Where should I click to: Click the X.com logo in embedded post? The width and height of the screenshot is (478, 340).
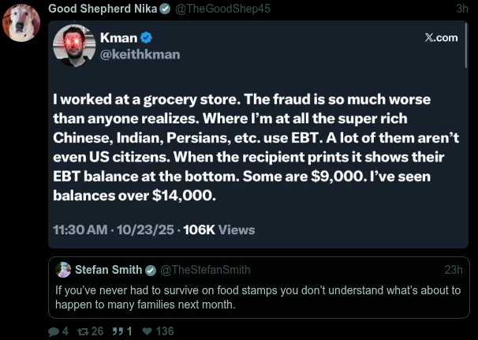(441, 38)
